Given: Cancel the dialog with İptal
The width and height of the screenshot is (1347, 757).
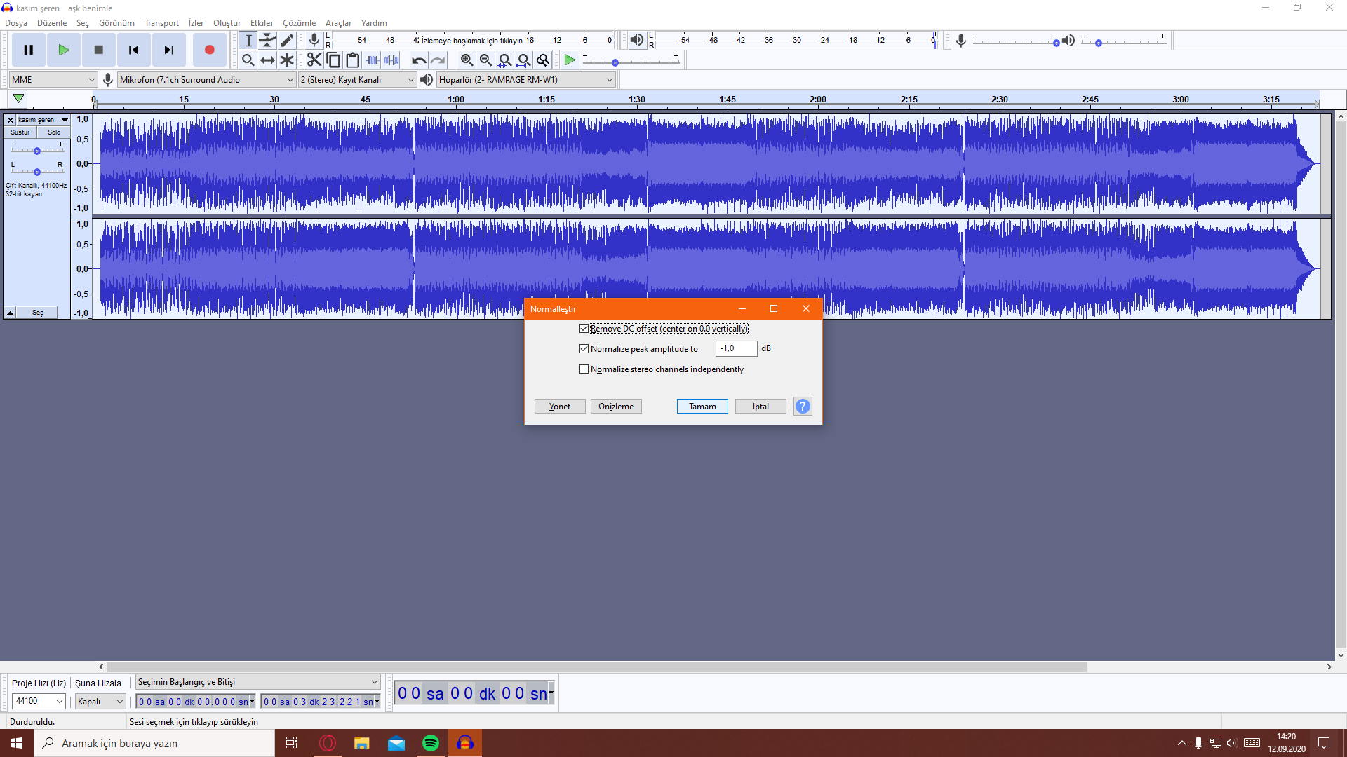Looking at the screenshot, I should pyautogui.click(x=760, y=407).
